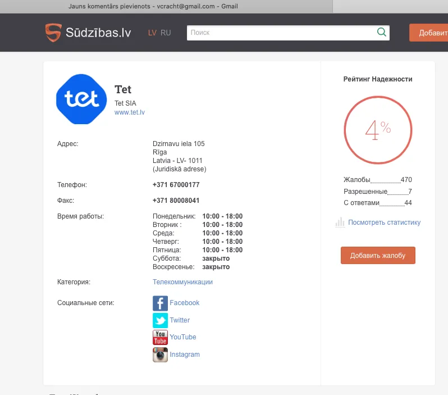Click the Жалобы count 470
Image resolution: width=448 pixels, height=395 pixels.
coord(406,180)
